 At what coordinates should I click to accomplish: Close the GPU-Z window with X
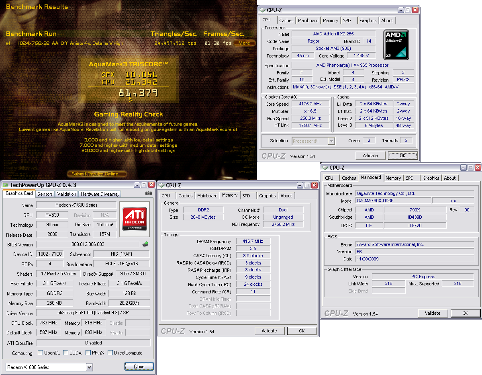coord(151,185)
